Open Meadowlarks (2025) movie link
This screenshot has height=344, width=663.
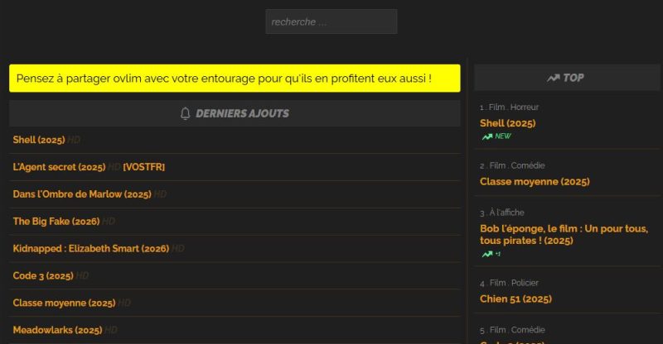57,330
